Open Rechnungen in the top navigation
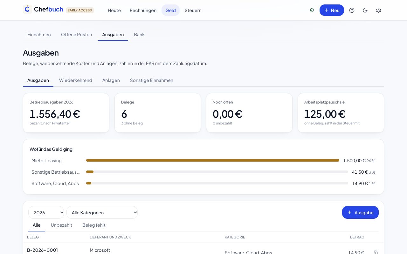 point(143,10)
